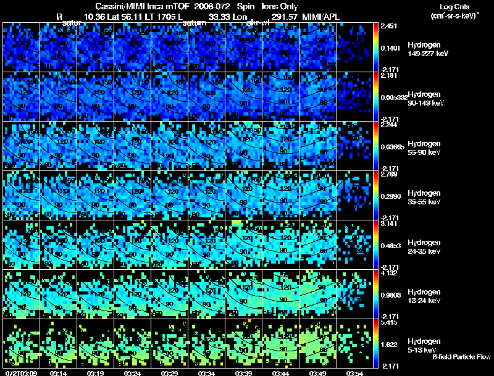Viewport: 494px width, 376px height.
Task: Click the Hydrogen 55-90 keV label
Action: (x=424, y=148)
